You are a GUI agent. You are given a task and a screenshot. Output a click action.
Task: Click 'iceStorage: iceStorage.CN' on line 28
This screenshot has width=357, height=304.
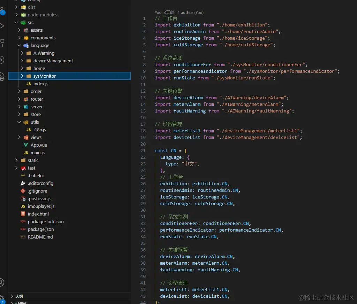point(194,197)
